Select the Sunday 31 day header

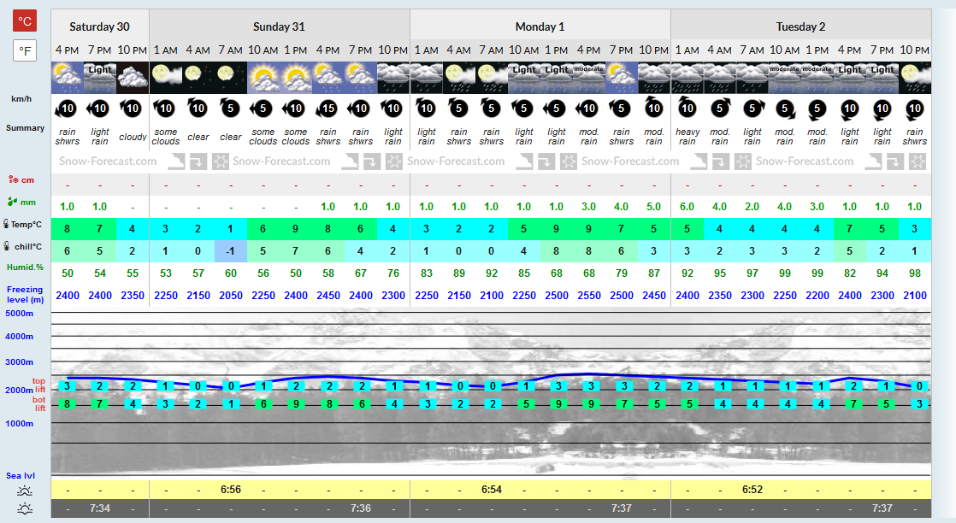tap(279, 26)
